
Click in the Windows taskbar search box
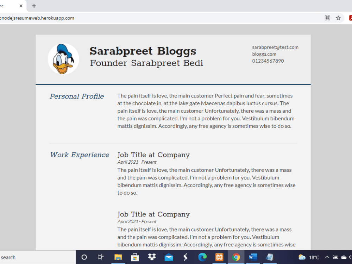pos(38,257)
